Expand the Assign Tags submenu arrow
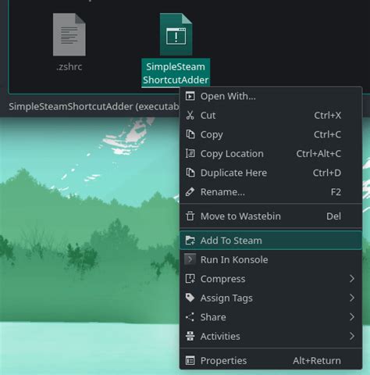Image resolution: width=370 pixels, height=375 pixels. click(352, 298)
